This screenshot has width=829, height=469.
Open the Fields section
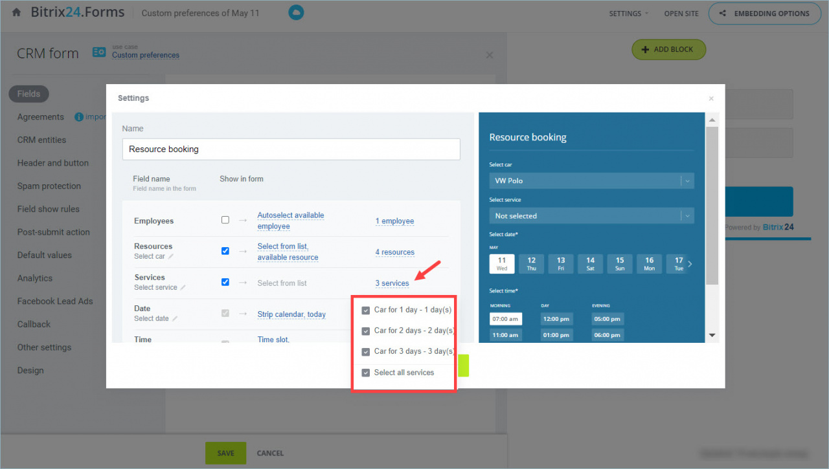click(28, 94)
